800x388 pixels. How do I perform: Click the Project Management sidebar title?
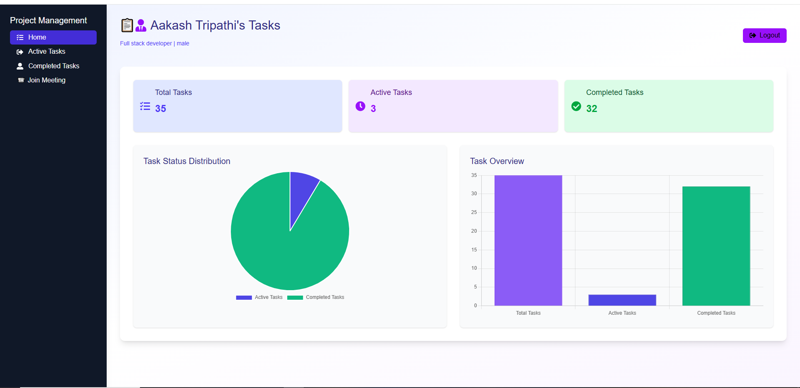[48, 20]
